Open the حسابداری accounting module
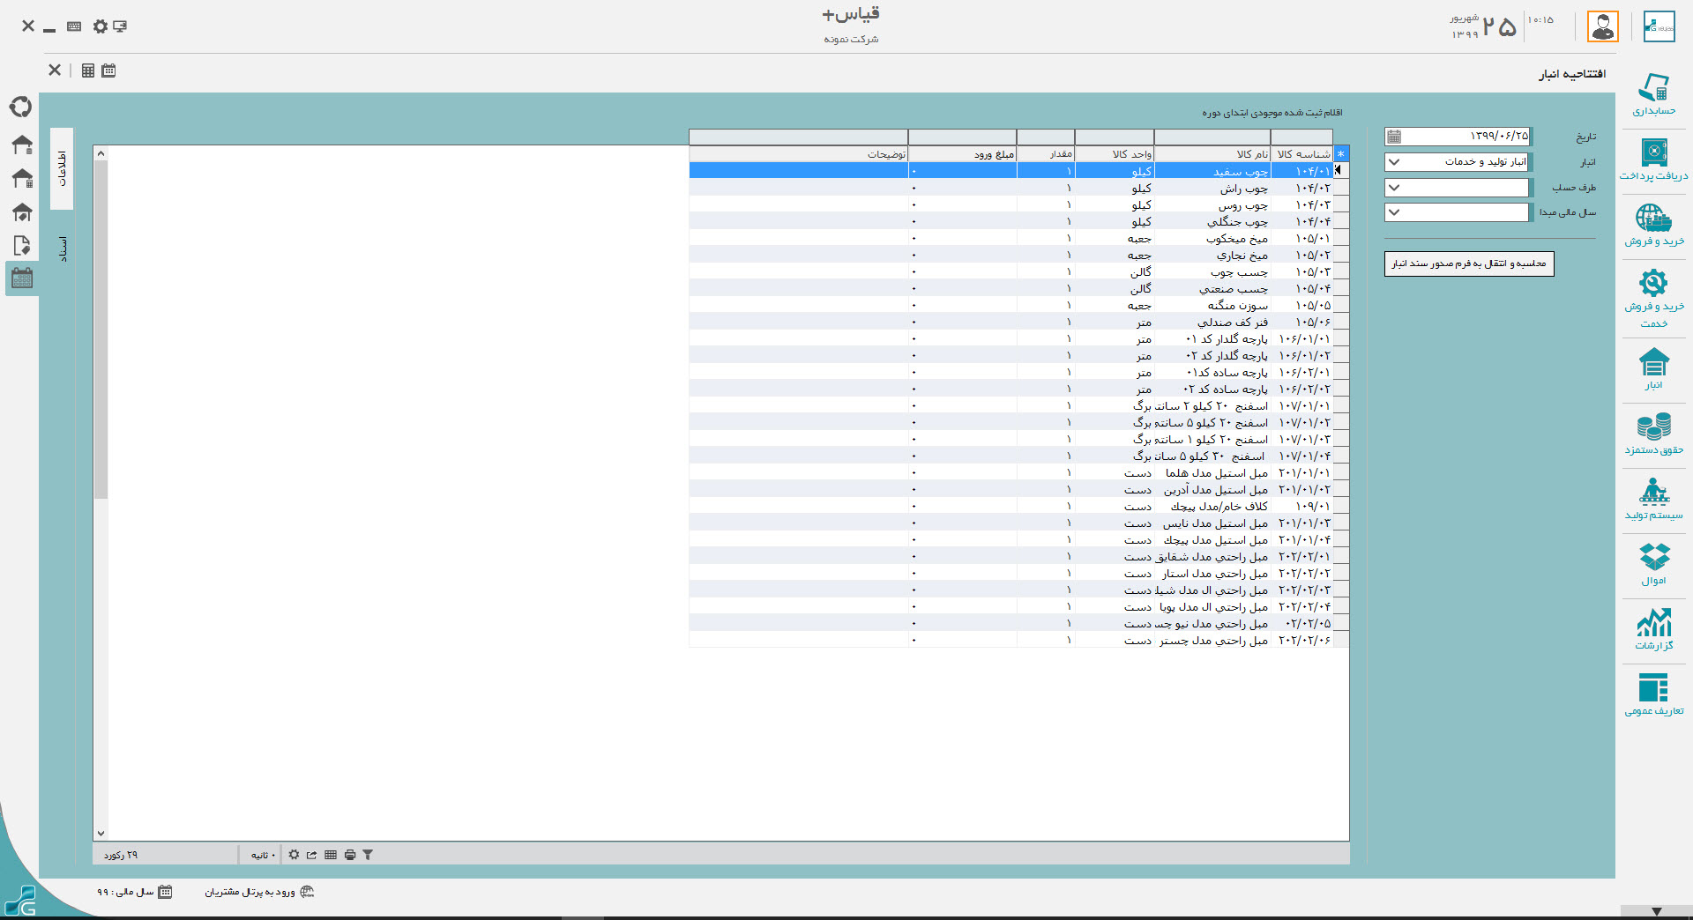Image resolution: width=1693 pixels, height=920 pixels. click(x=1653, y=95)
